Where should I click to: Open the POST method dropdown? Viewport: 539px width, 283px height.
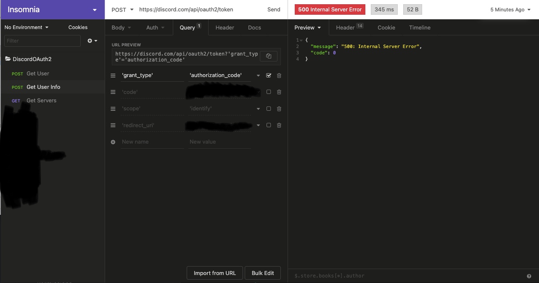point(122,9)
